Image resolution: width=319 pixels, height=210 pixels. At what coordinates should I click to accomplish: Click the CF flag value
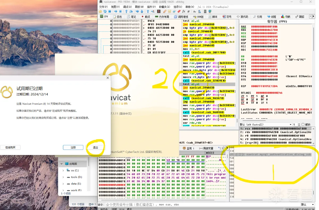pos(247,103)
